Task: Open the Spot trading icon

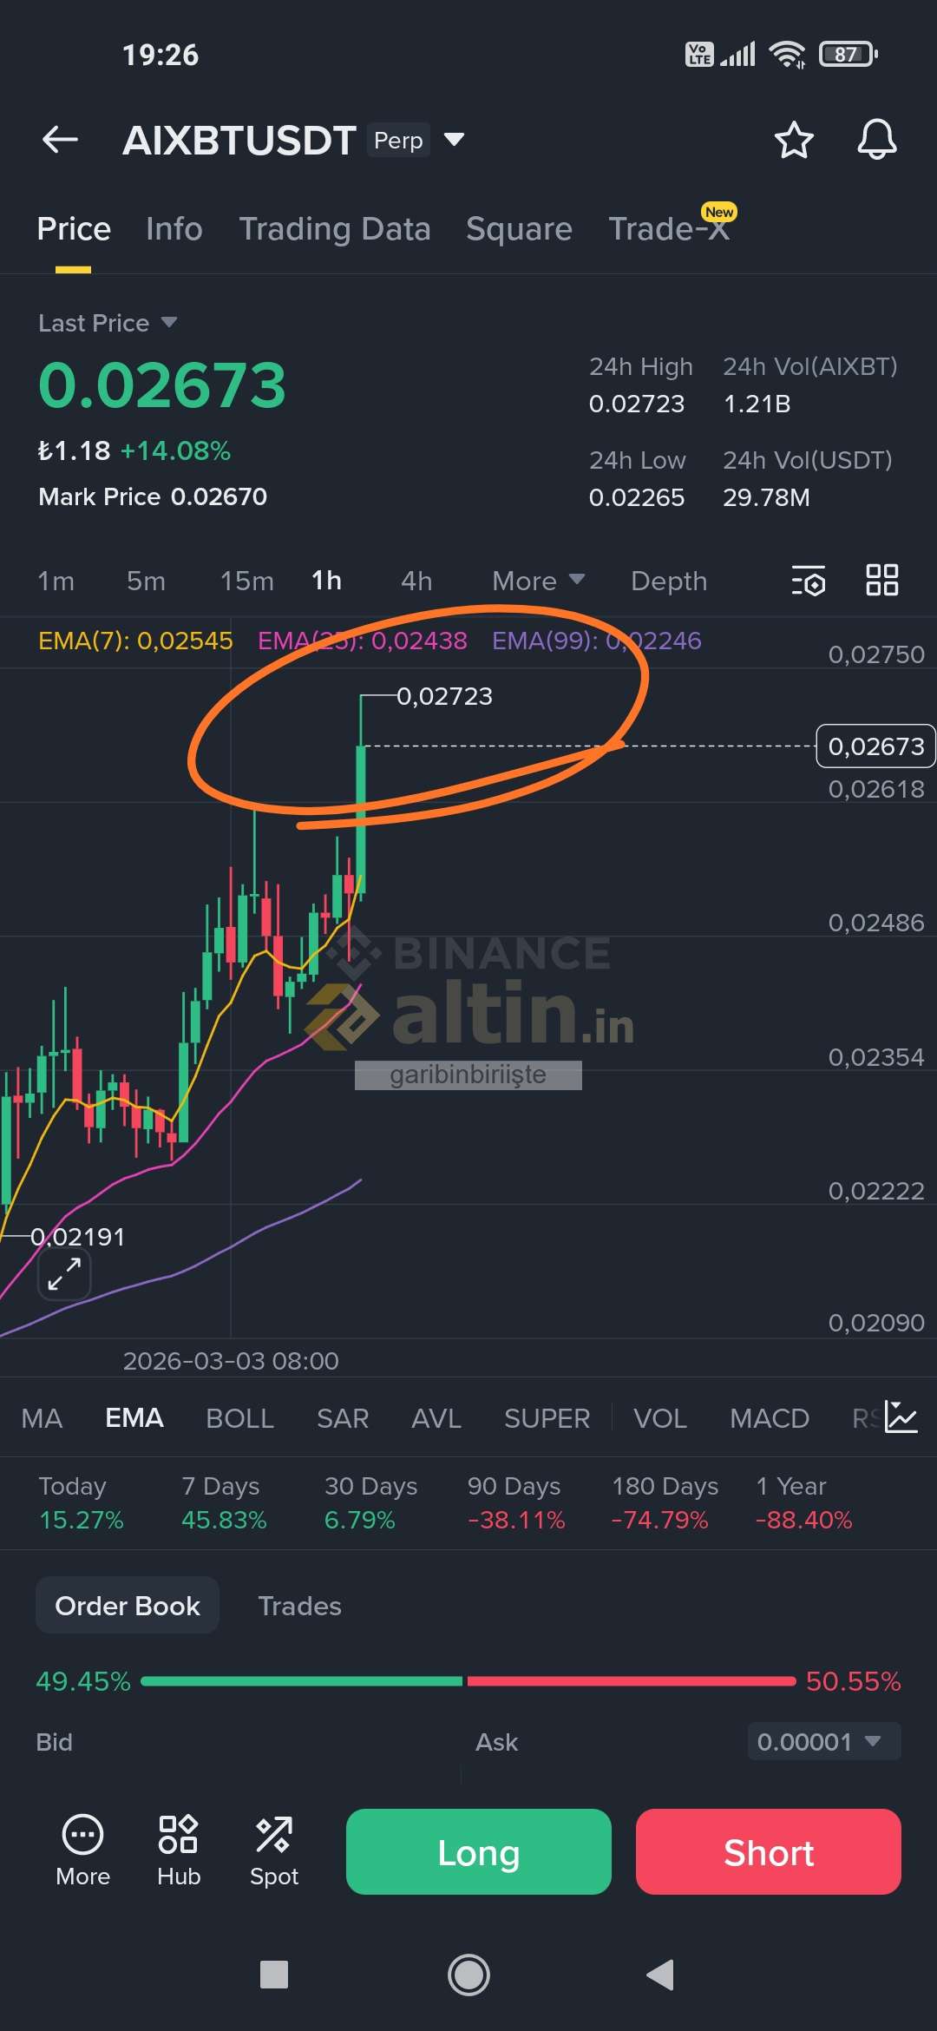Action: [x=274, y=1850]
